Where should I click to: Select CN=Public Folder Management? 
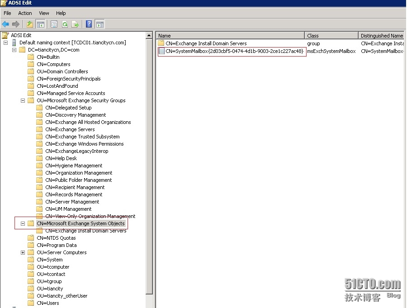79,180
